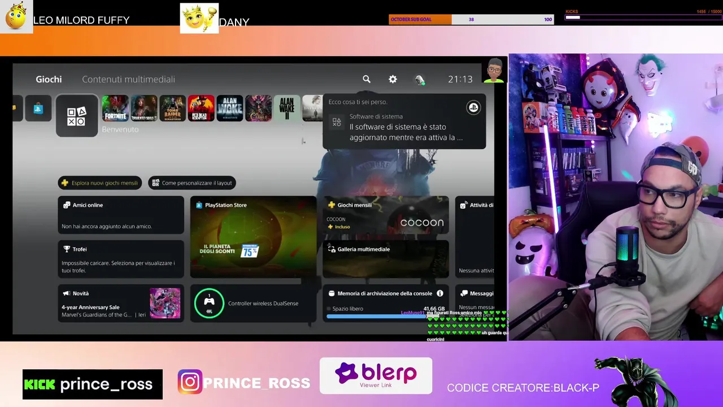Click the blerp Viewer Link badge
723x407 pixels.
click(376, 375)
